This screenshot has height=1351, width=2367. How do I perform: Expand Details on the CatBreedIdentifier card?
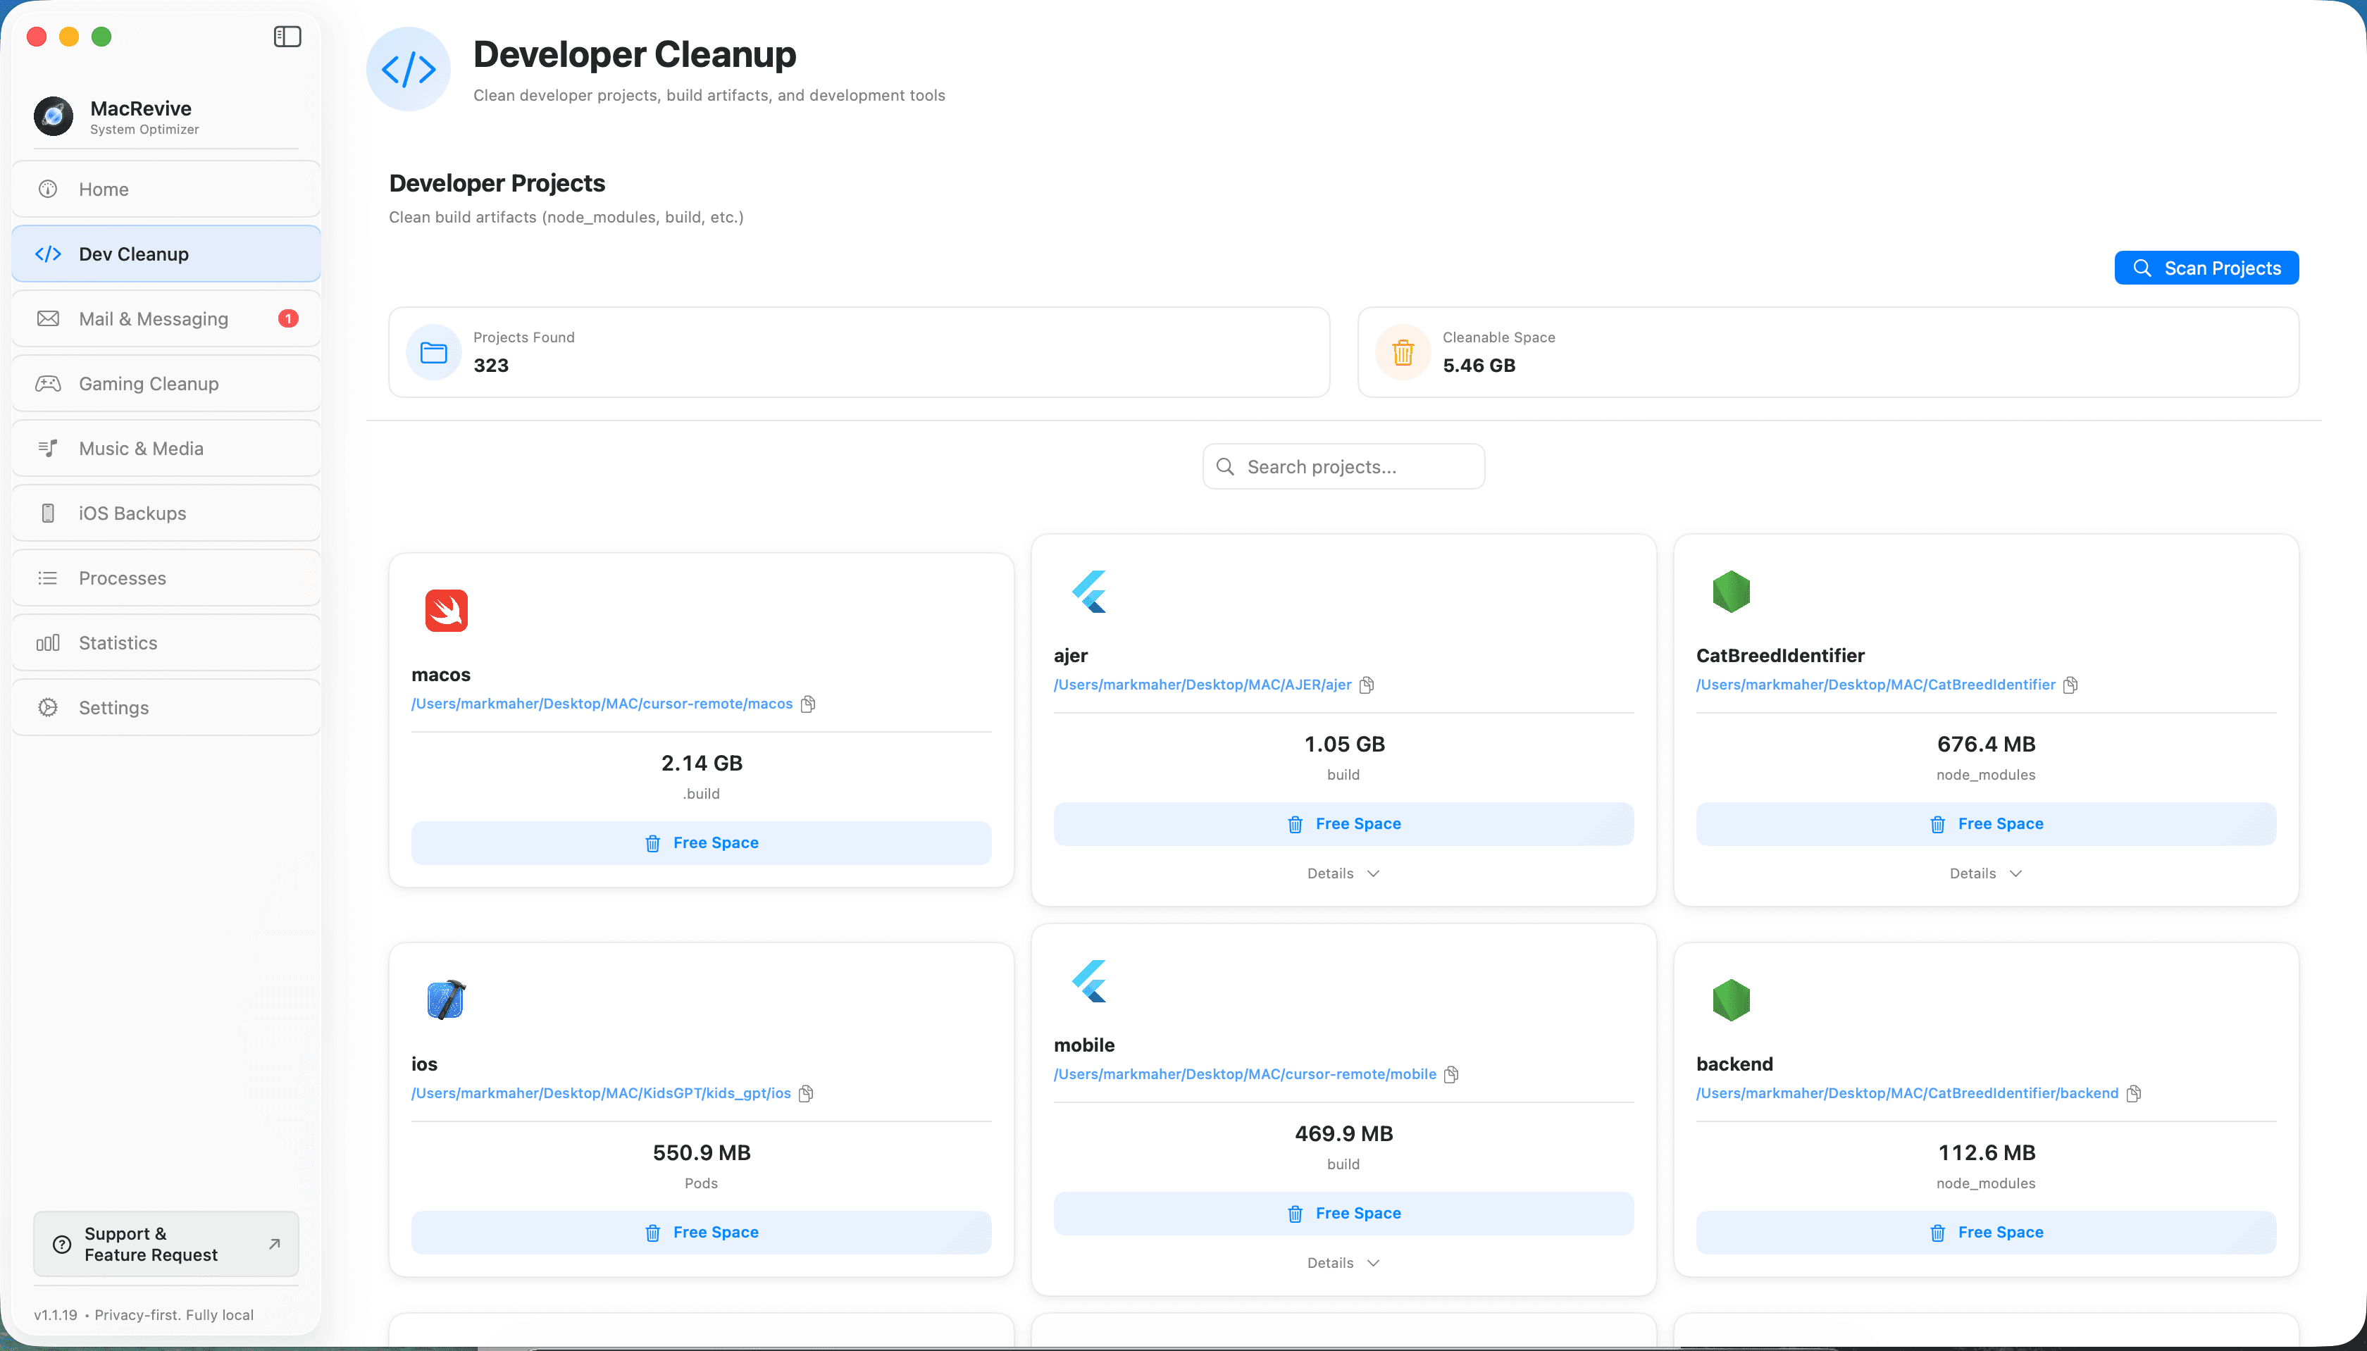[x=1984, y=873]
